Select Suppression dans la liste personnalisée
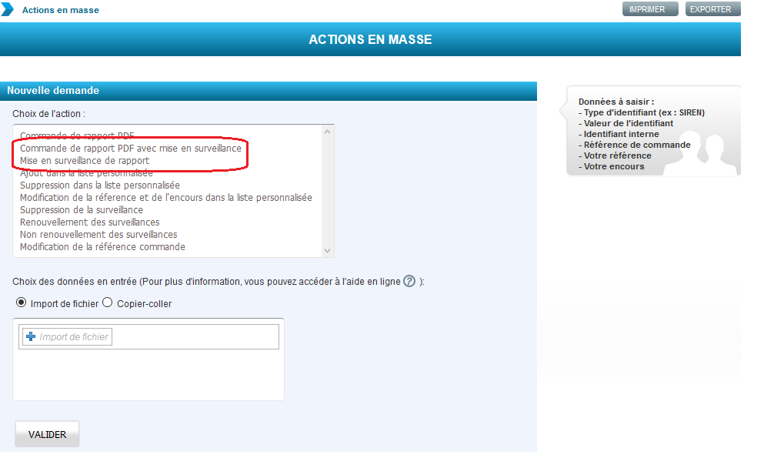This screenshot has width=764, height=458. [99, 185]
